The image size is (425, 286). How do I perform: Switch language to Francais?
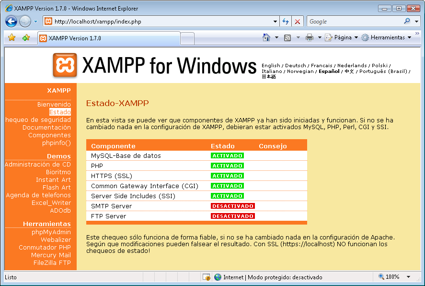click(x=322, y=66)
